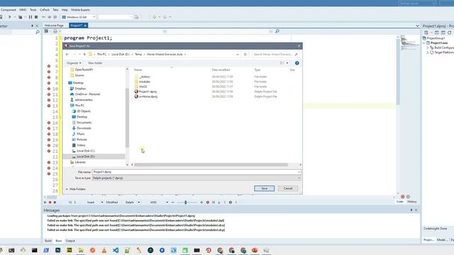
Task: Click the editor search magnifier icon
Action: 277,31
